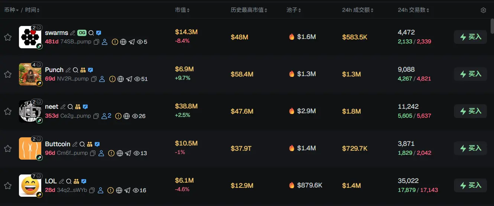Add LOL to favorites via star
Screen dimensions: 494x206
click(x=7, y=186)
